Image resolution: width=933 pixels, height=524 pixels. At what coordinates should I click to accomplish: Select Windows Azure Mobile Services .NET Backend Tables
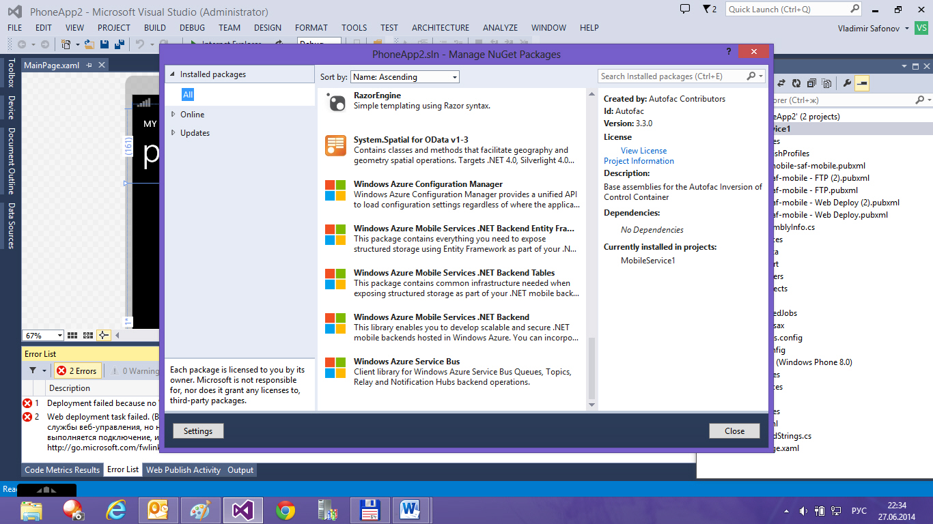pyautogui.click(x=451, y=283)
